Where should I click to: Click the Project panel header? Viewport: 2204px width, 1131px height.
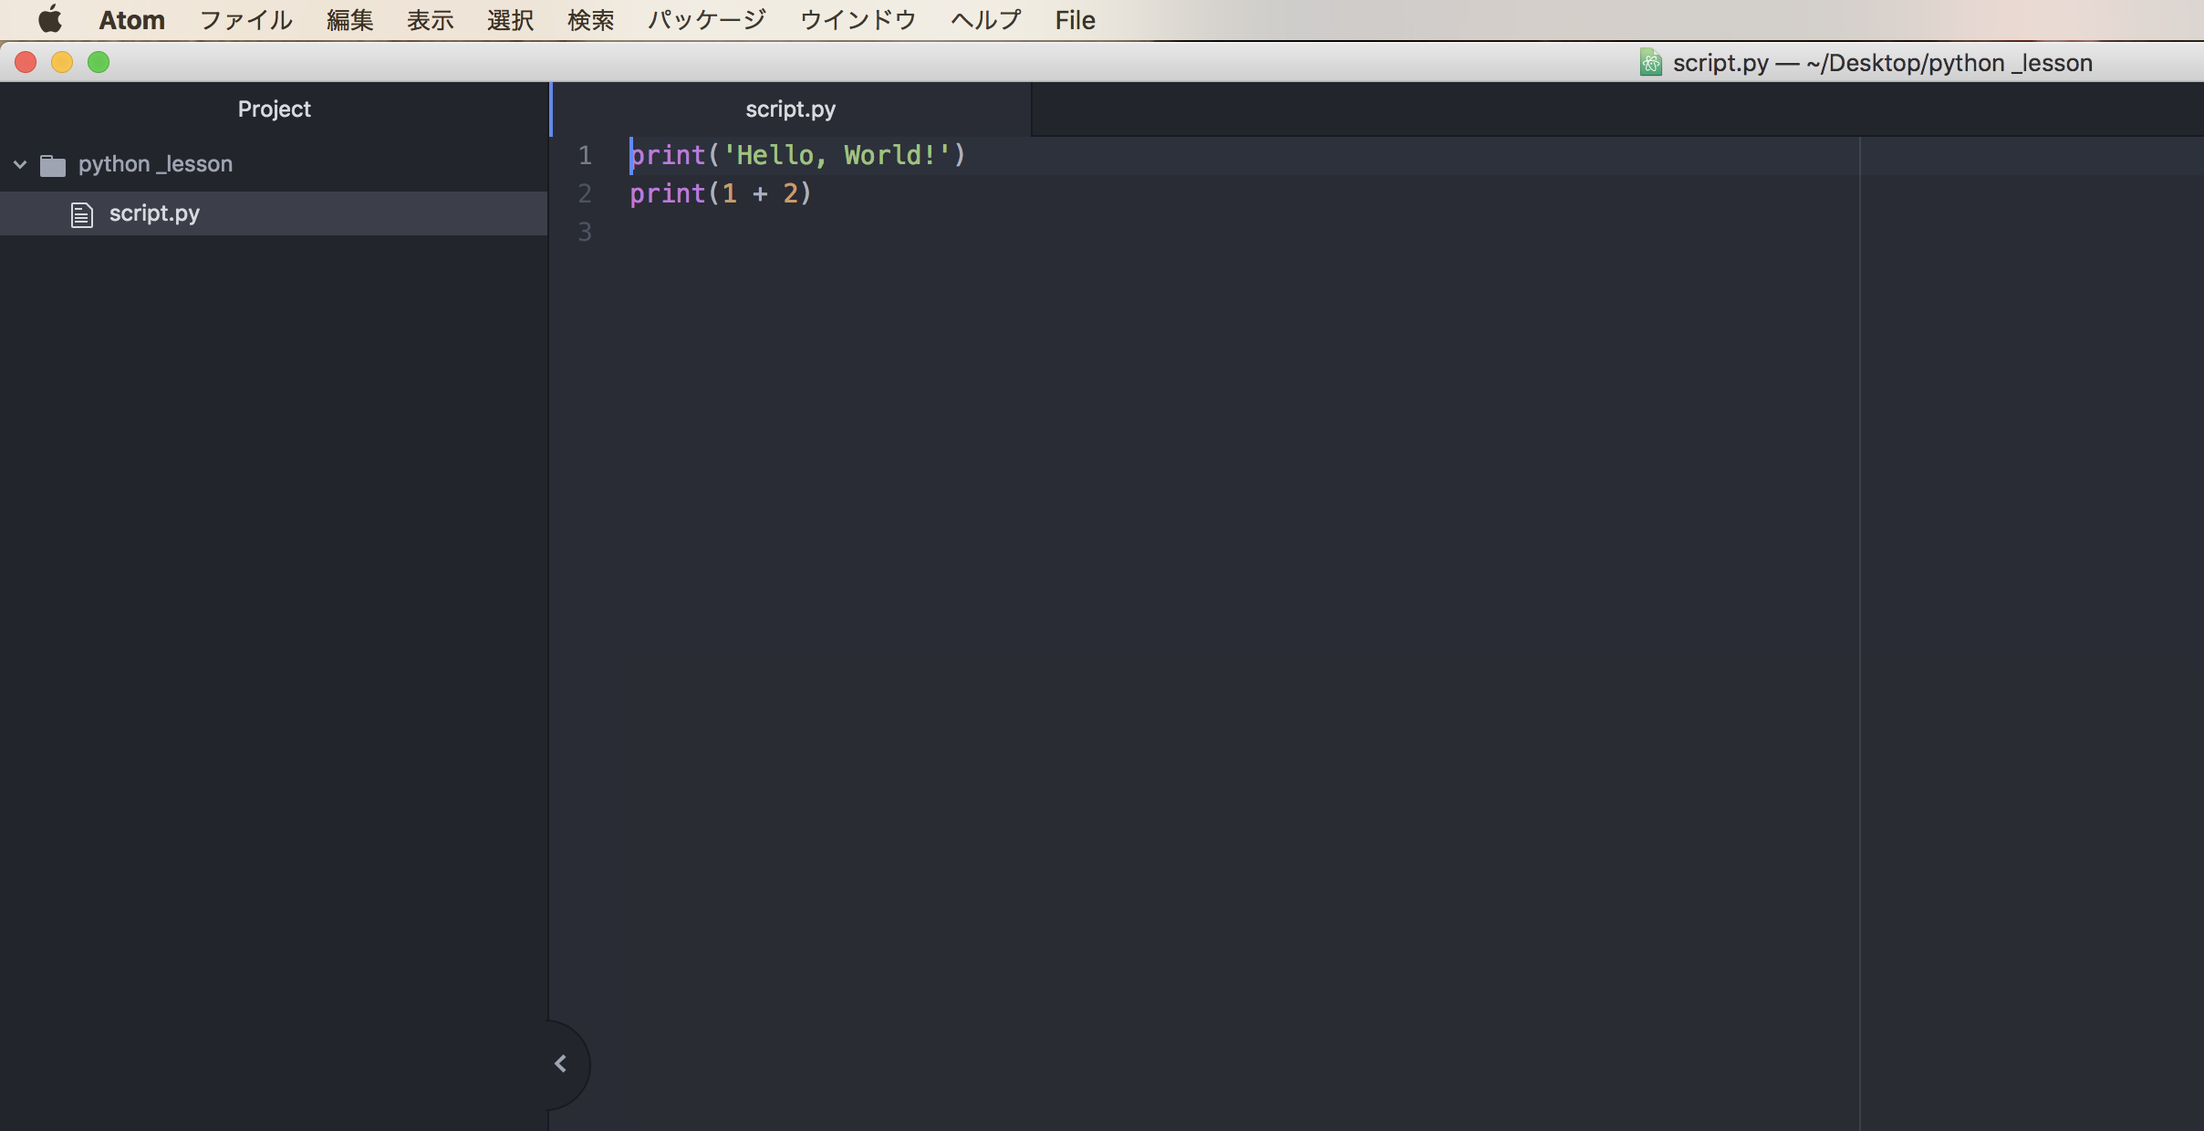click(x=274, y=109)
